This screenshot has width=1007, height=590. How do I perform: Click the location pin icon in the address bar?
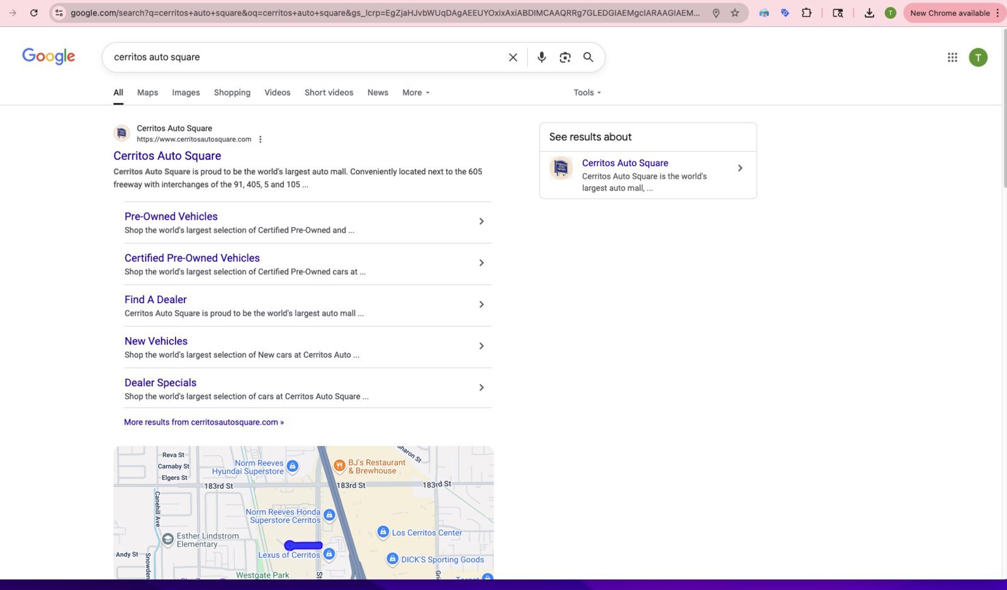[716, 13]
